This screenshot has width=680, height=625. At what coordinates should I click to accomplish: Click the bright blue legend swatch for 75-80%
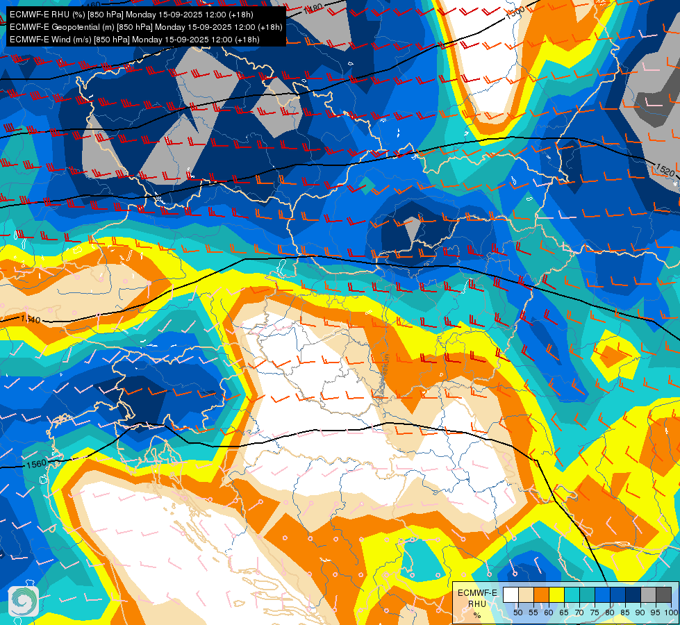coord(602,595)
